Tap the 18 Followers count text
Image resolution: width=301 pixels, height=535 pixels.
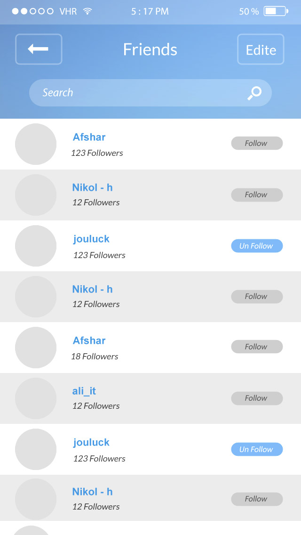point(95,357)
